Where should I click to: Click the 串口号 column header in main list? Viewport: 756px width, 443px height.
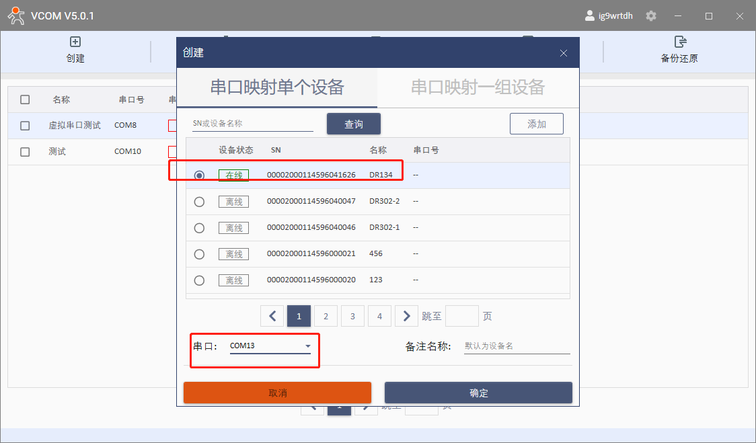point(132,99)
